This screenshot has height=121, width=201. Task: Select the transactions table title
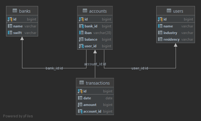point(98,83)
